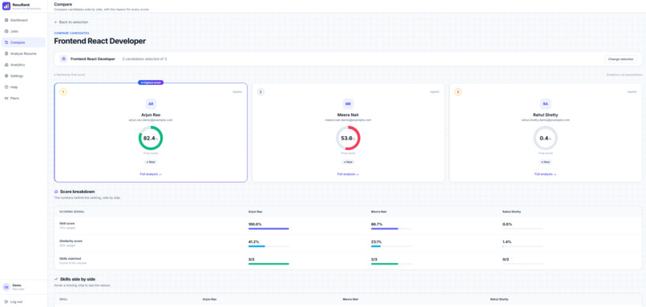Click the DE demo user avatar
Screen dimensions: 646x307
6,287
